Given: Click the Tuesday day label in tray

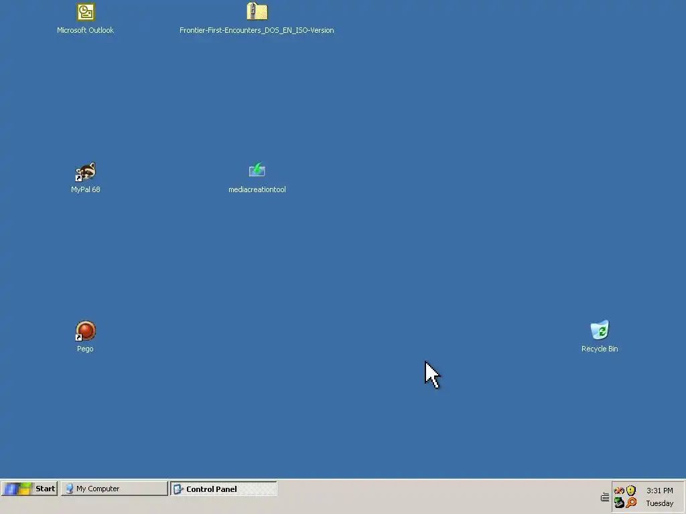Looking at the screenshot, I should [x=660, y=503].
